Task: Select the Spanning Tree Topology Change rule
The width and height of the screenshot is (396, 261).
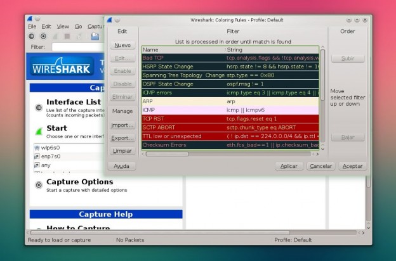Action: click(230, 75)
